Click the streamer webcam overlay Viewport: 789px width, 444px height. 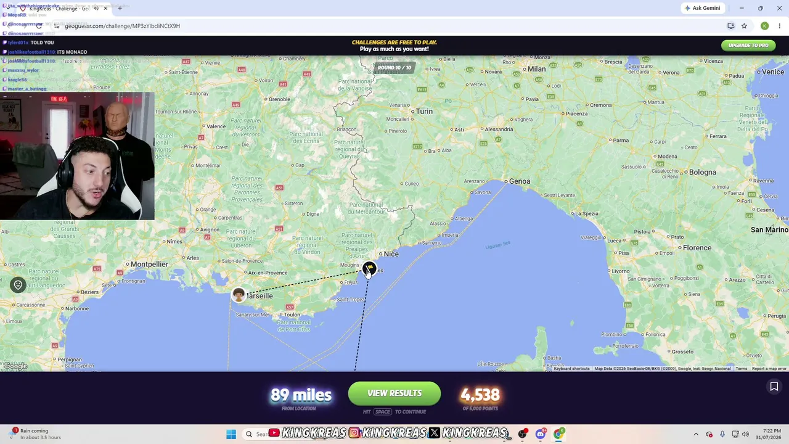[77, 156]
